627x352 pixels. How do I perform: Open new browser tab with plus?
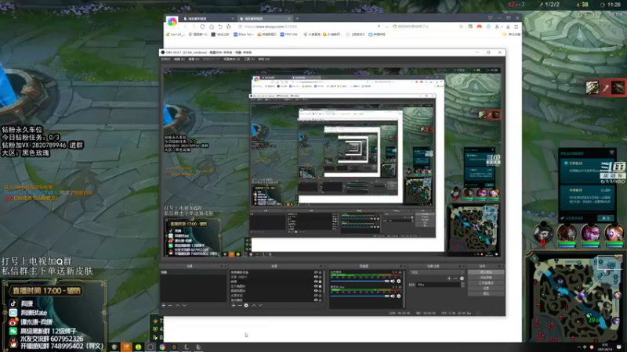tap(297, 18)
